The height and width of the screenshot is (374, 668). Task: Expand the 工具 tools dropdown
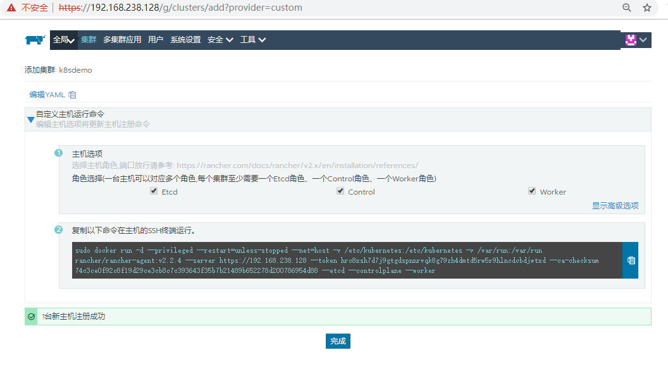(253, 40)
